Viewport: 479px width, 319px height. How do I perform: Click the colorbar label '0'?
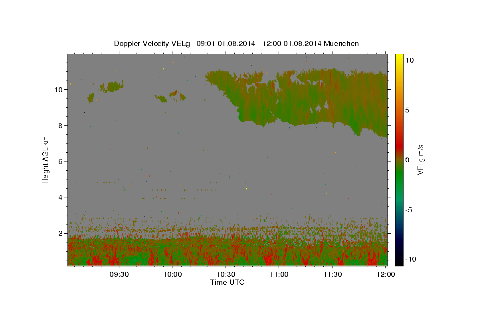pos(407,160)
